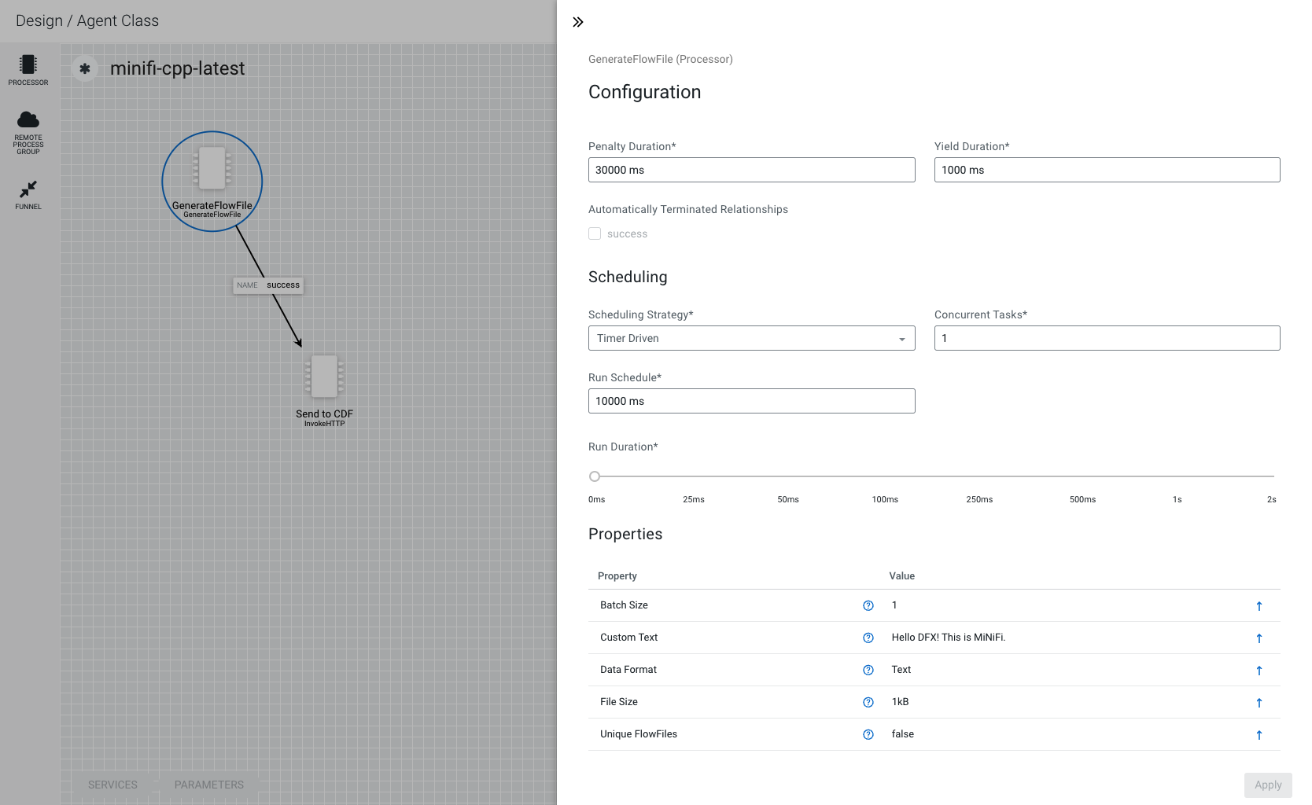1312x805 pixels.
Task: Click the asterisk icon beside minifi-cpp-latest
Action: (85, 69)
